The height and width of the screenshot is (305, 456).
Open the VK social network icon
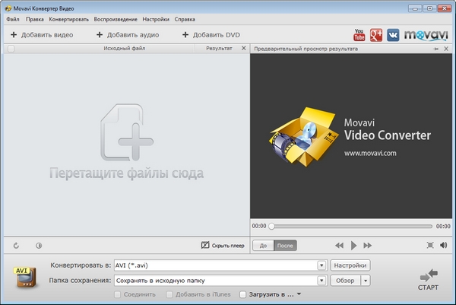coord(393,34)
